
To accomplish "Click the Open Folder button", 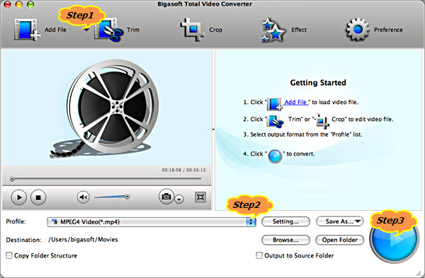I will [339, 240].
